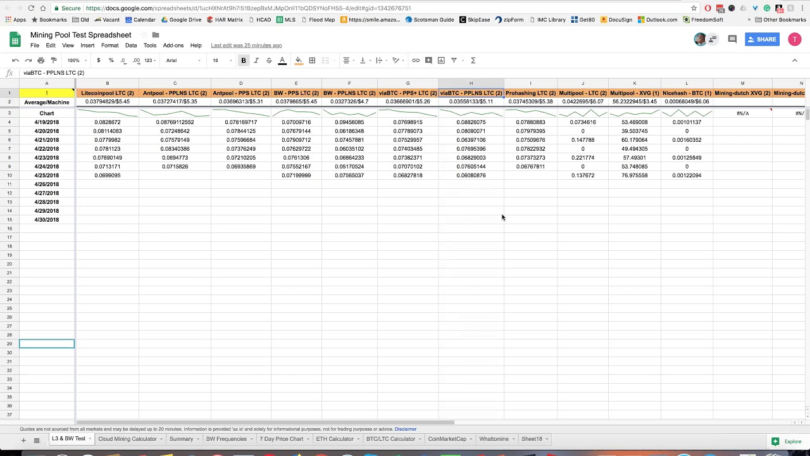The height and width of the screenshot is (456, 810).
Task: Open the Explore panel
Action: 787,441
